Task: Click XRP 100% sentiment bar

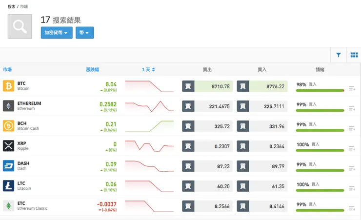Action: 320,151
